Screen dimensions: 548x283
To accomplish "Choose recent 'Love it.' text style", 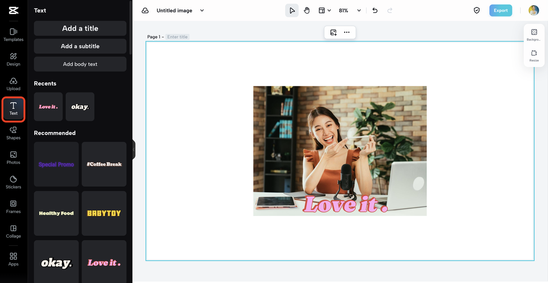I will click(48, 106).
